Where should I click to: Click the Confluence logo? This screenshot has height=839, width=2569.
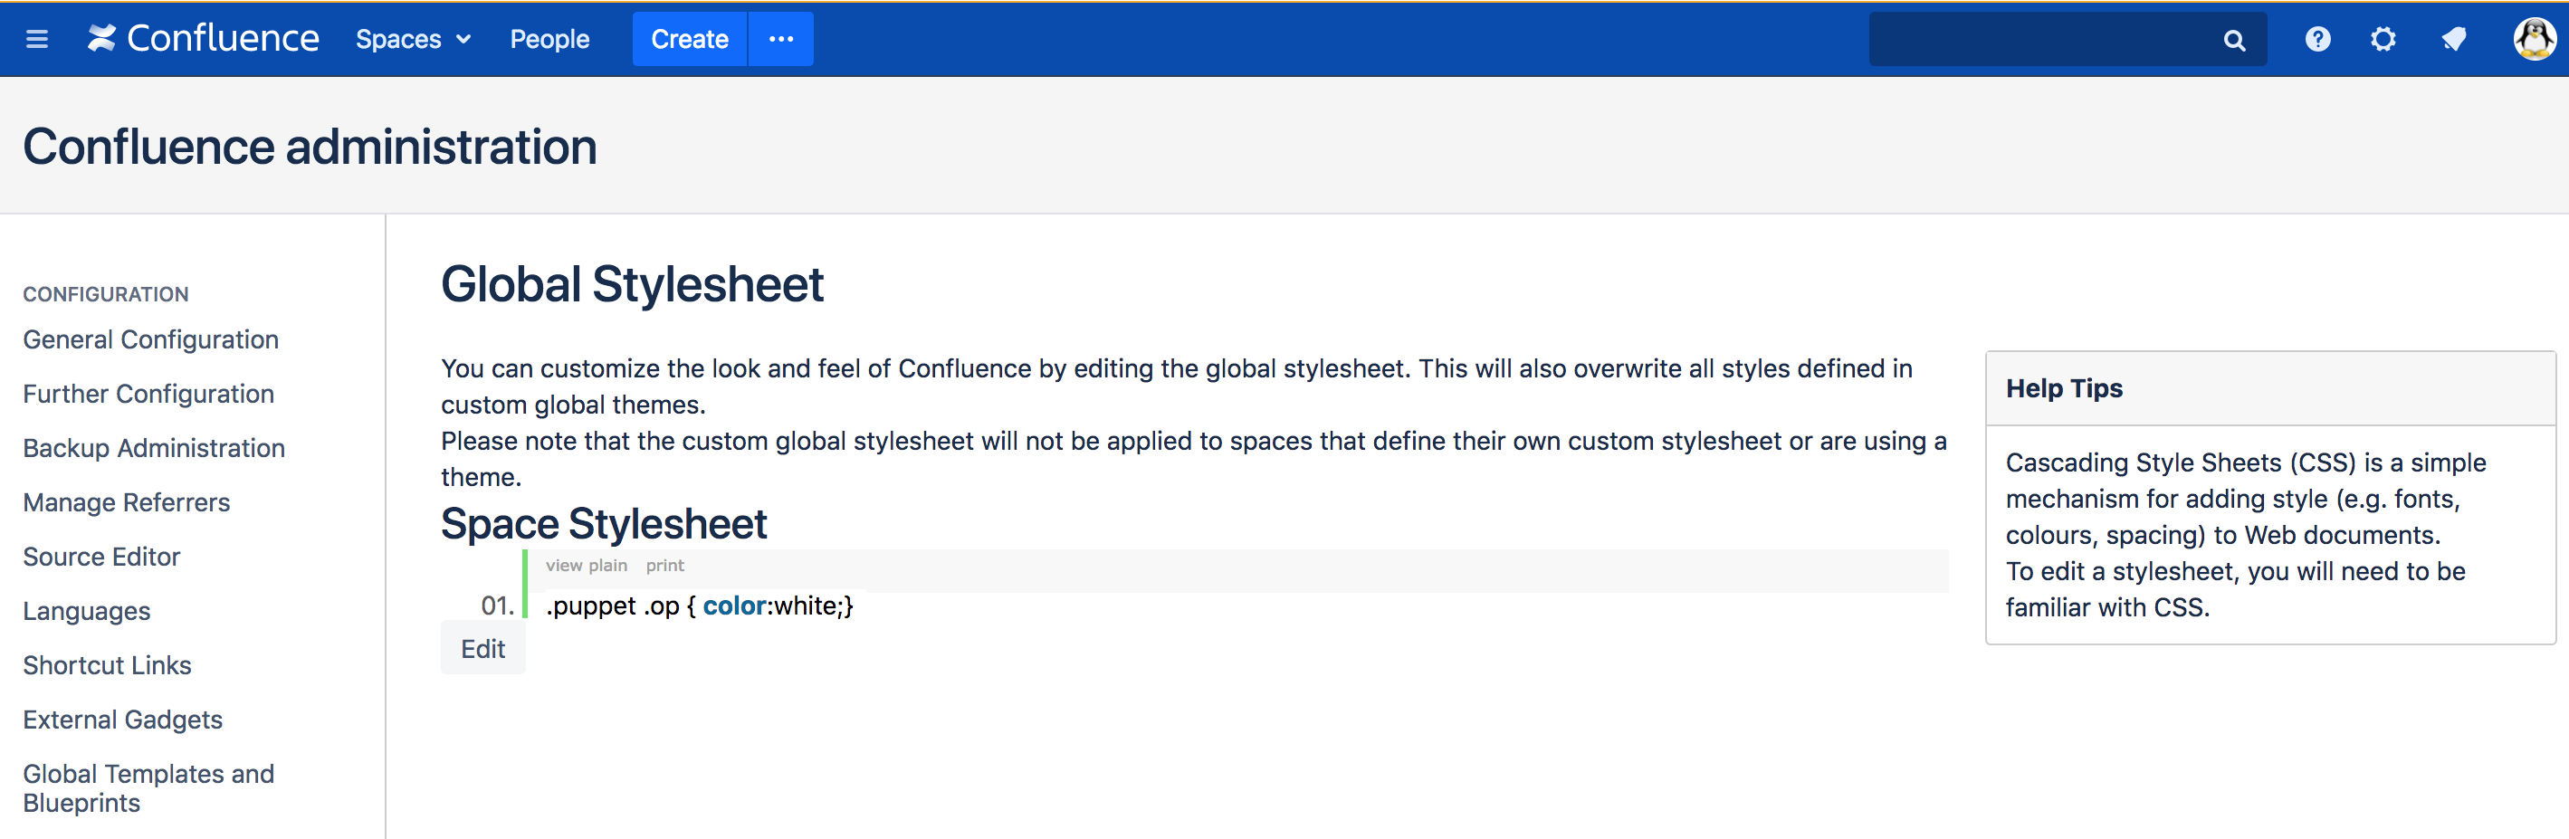point(204,38)
